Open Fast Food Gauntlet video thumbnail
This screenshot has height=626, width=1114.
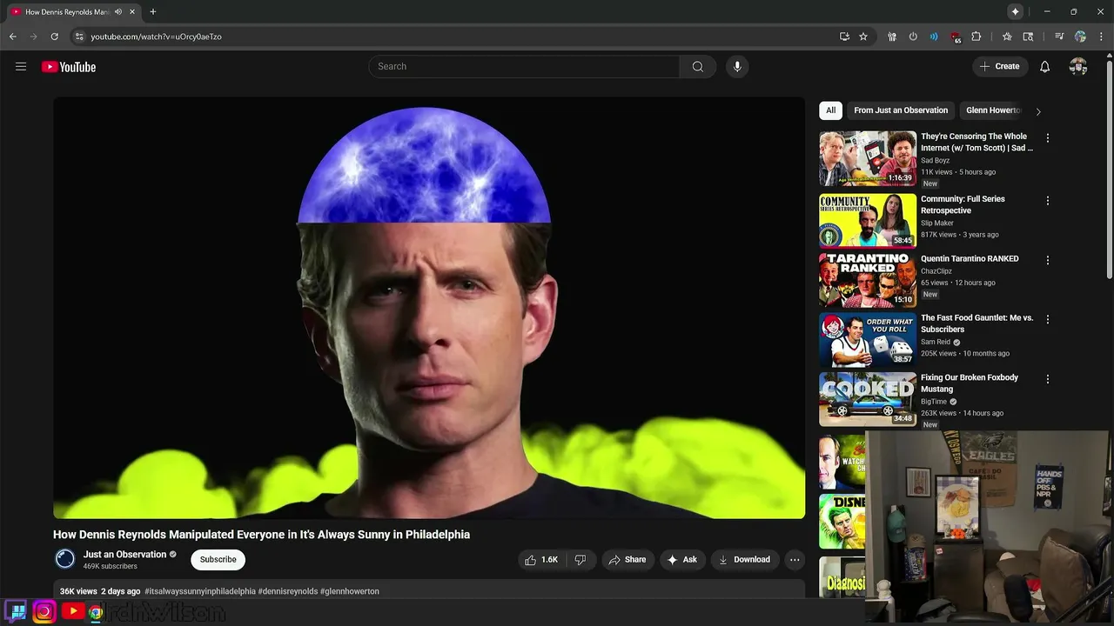coord(868,340)
